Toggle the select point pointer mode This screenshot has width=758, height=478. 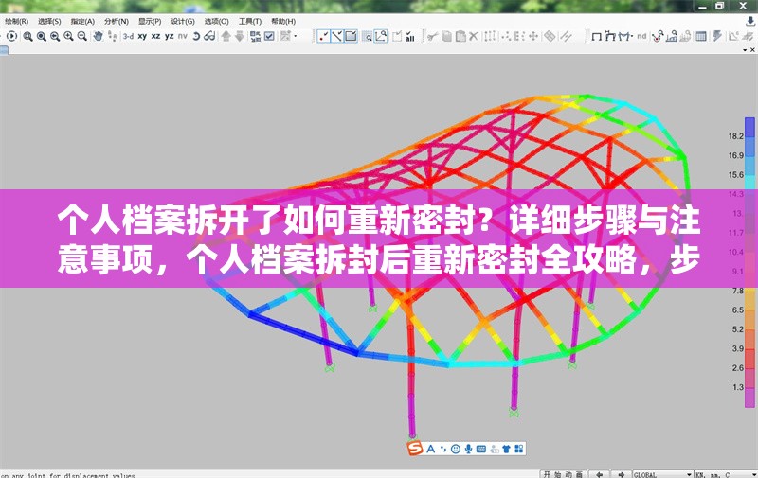click(323, 36)
